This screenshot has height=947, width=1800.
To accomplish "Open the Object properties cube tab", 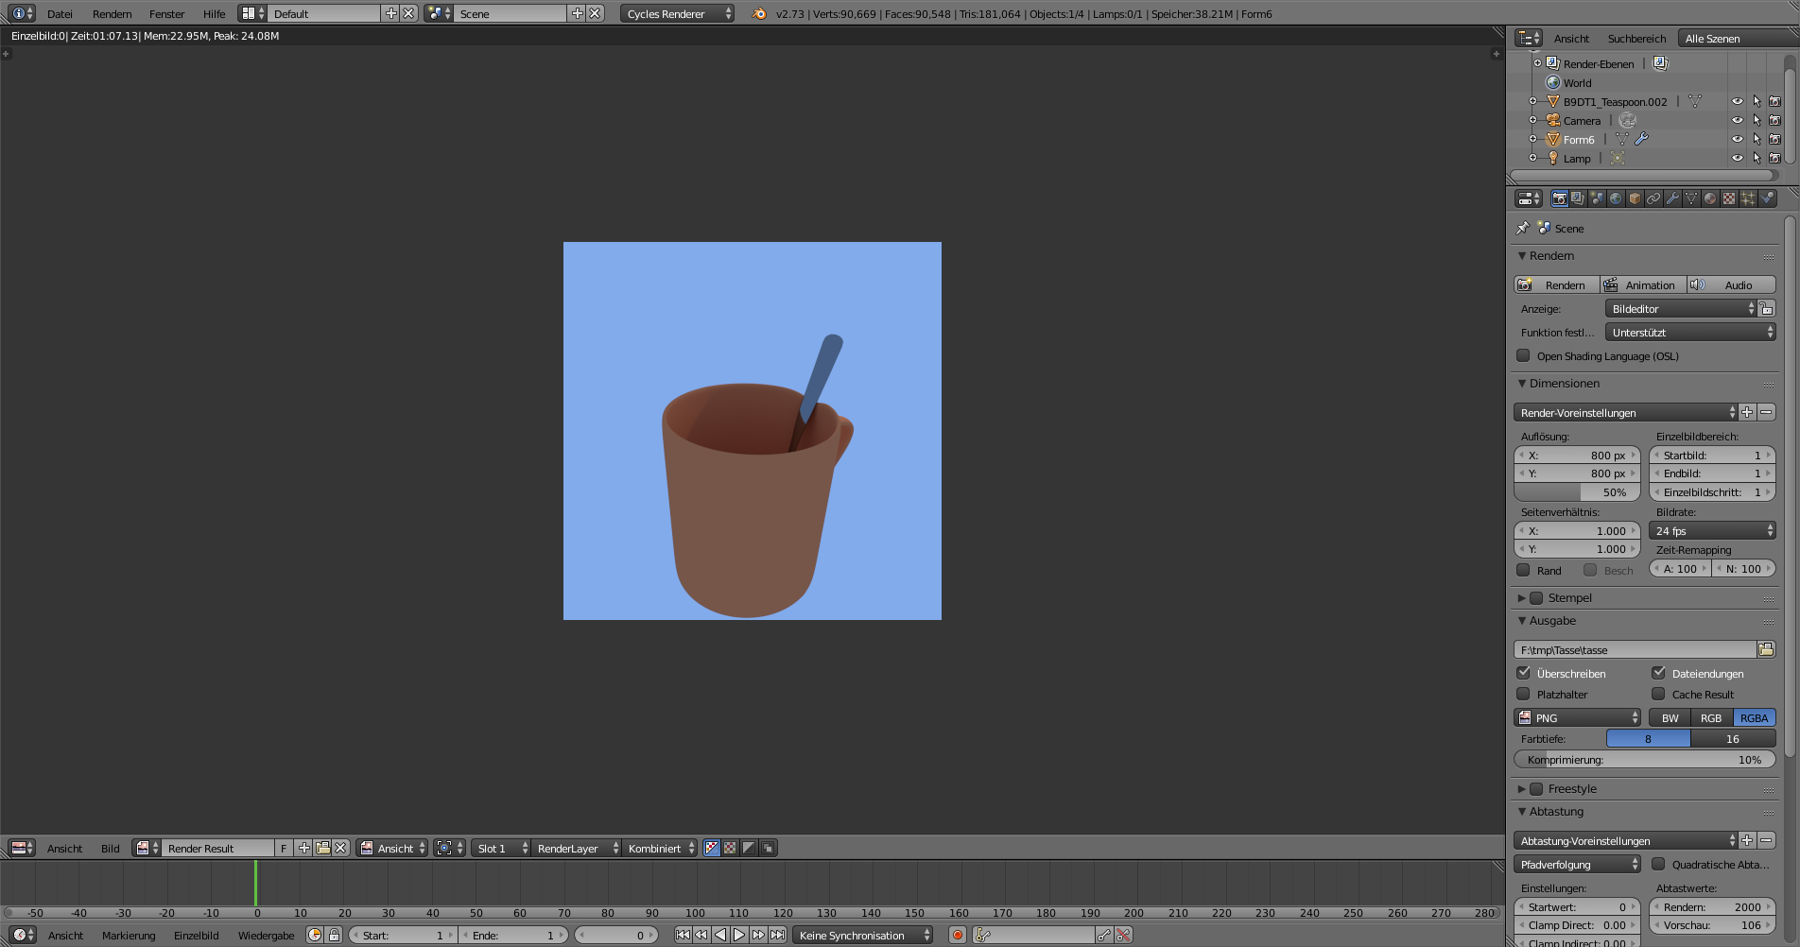I will [x=1635, y=198].
